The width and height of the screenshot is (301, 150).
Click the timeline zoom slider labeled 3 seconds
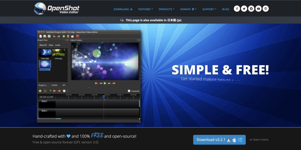134,91
